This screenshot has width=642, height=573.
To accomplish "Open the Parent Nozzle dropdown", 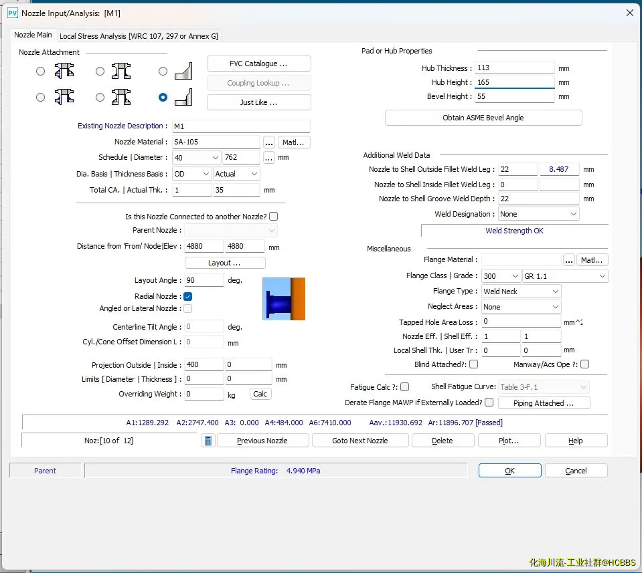I will [x=230, y=230].
